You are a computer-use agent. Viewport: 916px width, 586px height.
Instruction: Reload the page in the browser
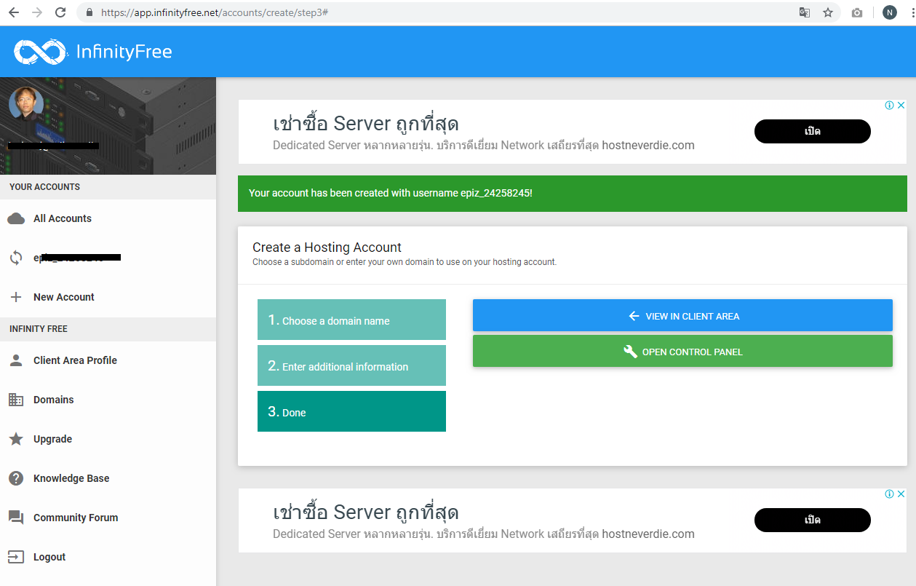(x=60, y=12)
